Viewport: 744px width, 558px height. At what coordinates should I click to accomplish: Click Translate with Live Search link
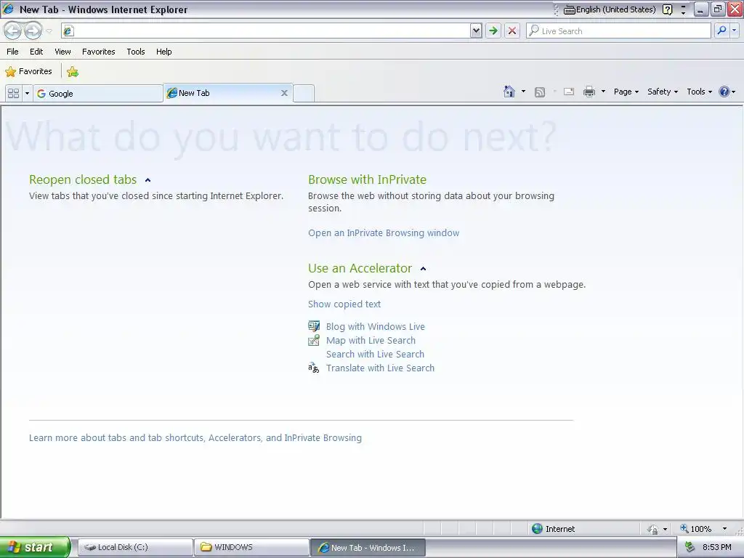(380, 368)
